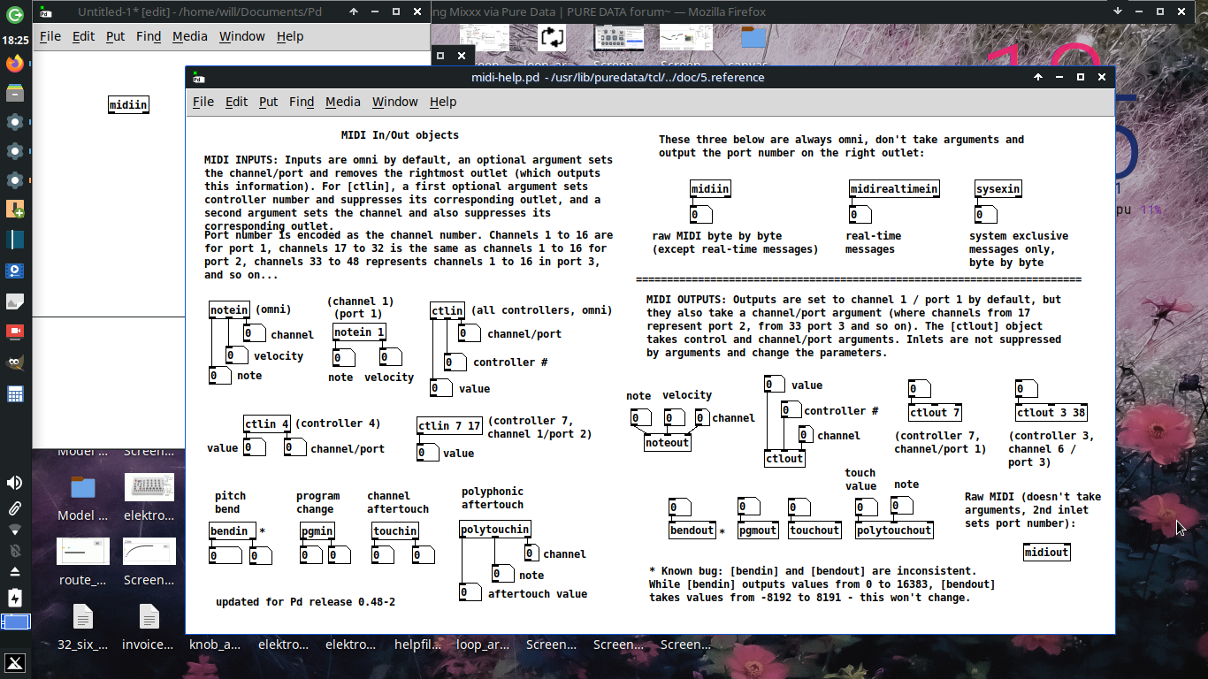
Task: Open Firefox from the dock
Action: [x=15, y=64]
